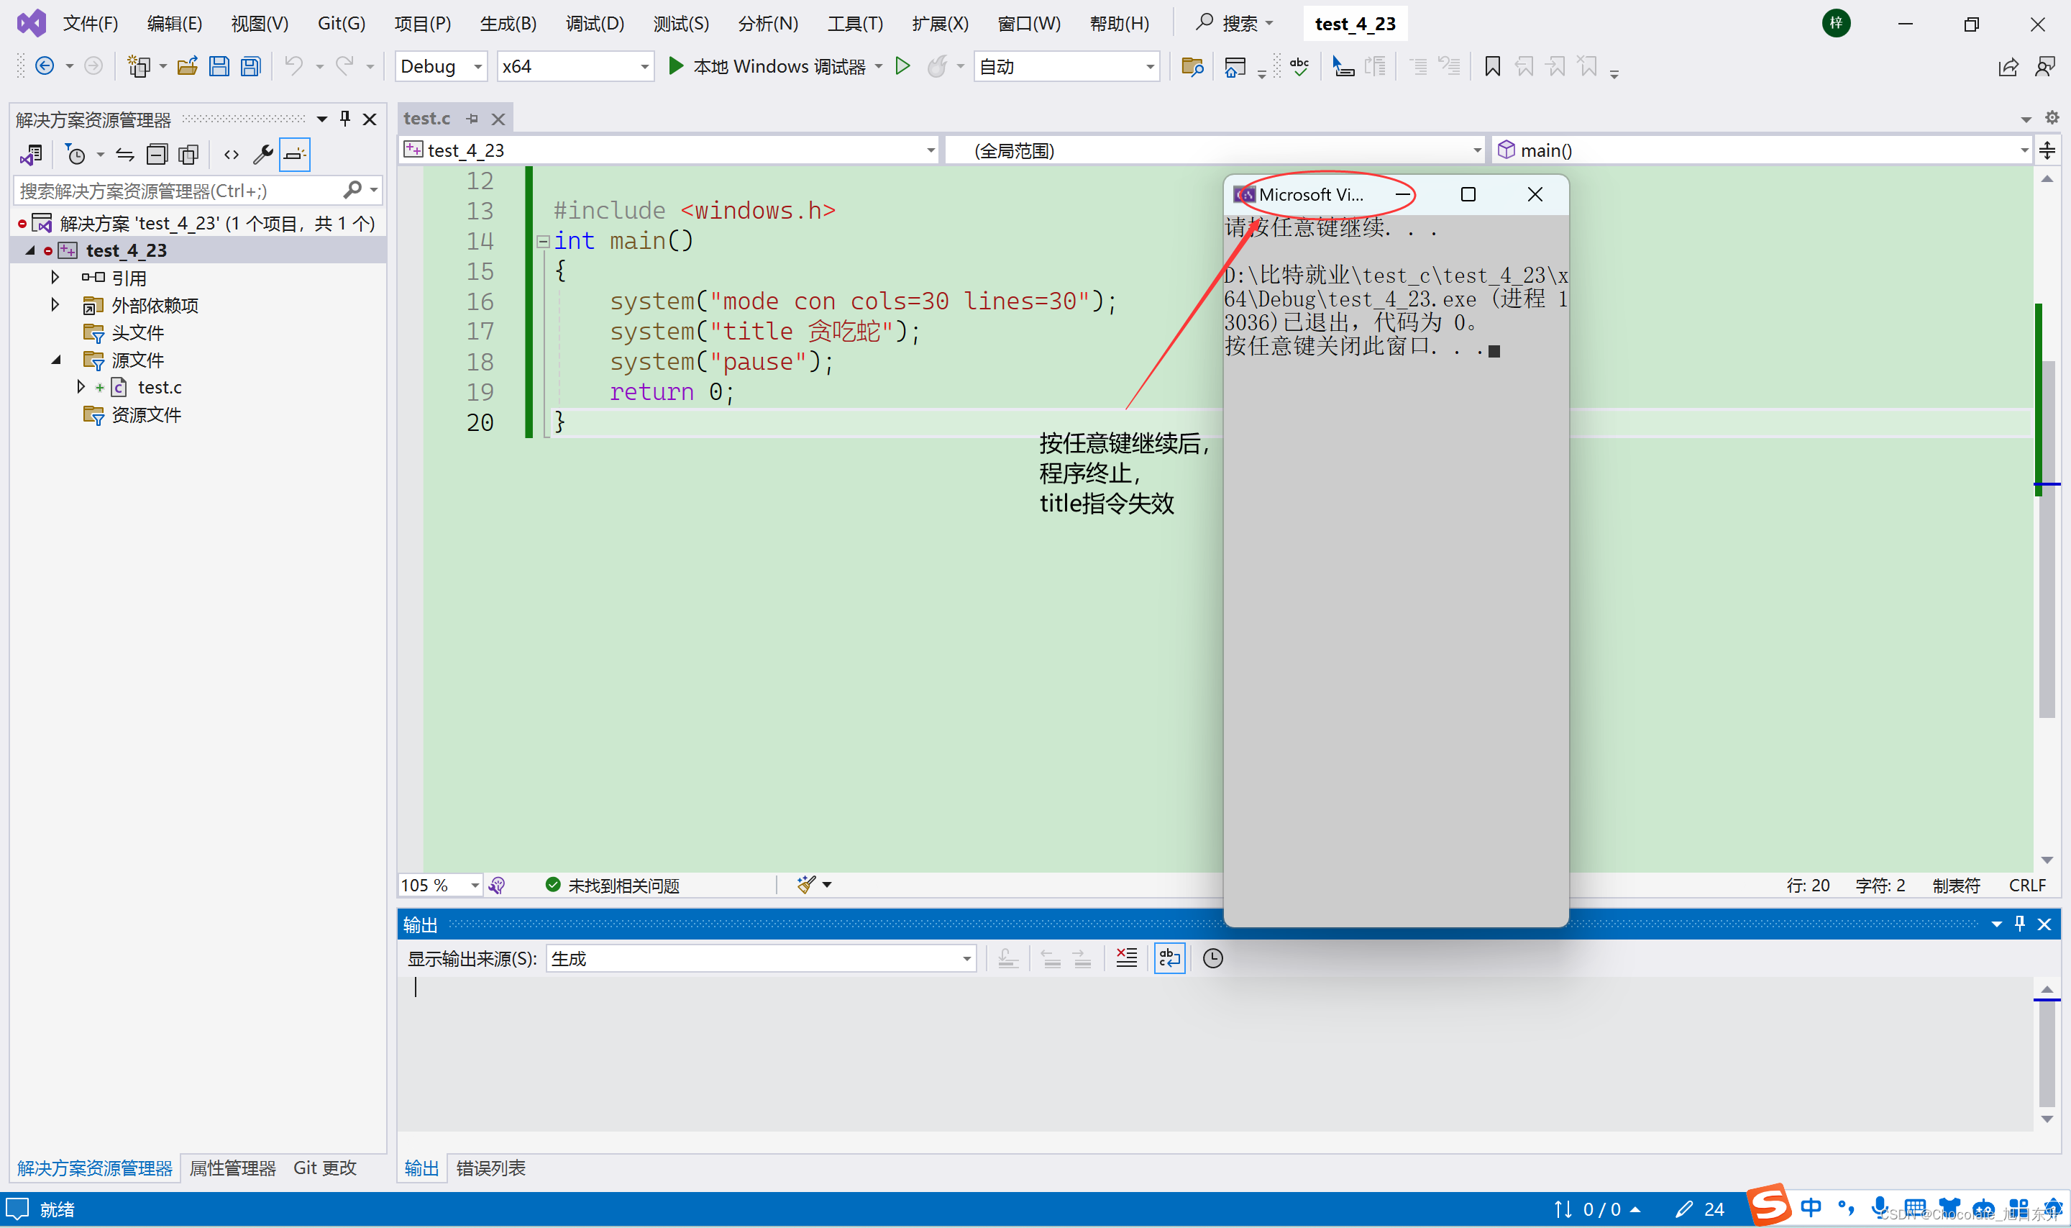Click the Save All icon
Screen dimensions: 2071x1228
[x=250, y=66]
